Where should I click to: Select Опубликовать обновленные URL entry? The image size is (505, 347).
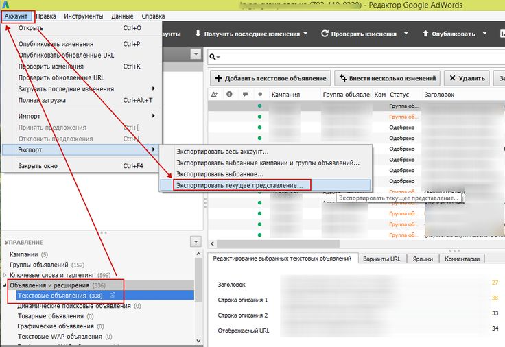pyautogui.click(x=82, y=55)
